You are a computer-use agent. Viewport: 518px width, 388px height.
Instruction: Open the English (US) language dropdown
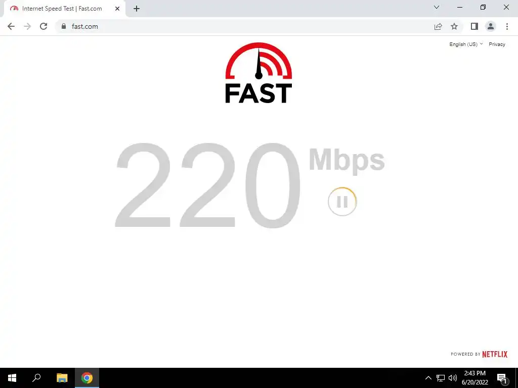[466, 44]
